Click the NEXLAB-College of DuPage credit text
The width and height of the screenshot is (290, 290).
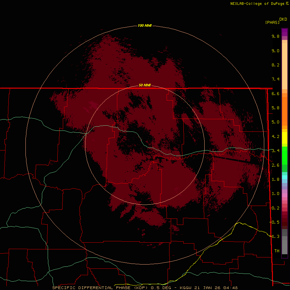point(258,4)
